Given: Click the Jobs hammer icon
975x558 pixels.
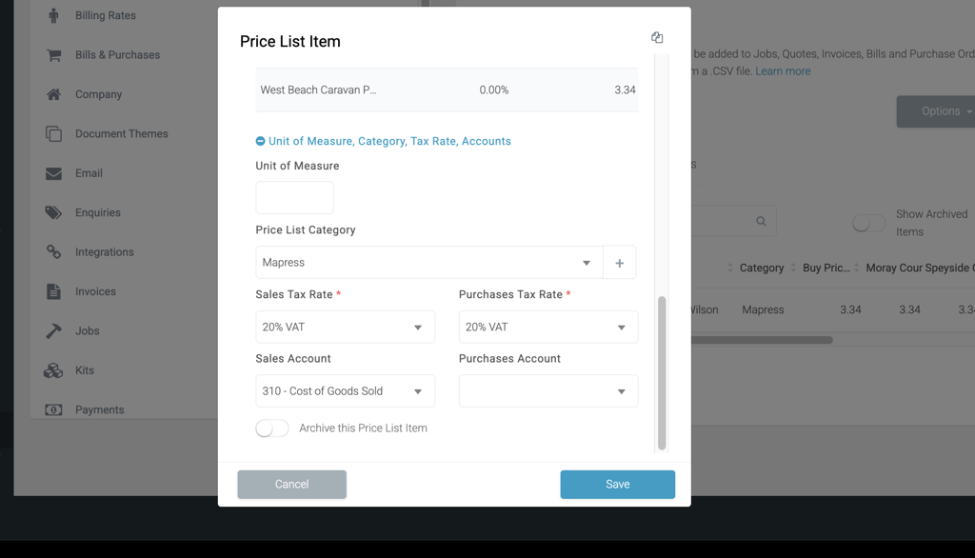Looking at the screenshot, I should pyautogui.click(x=54, y=331).
